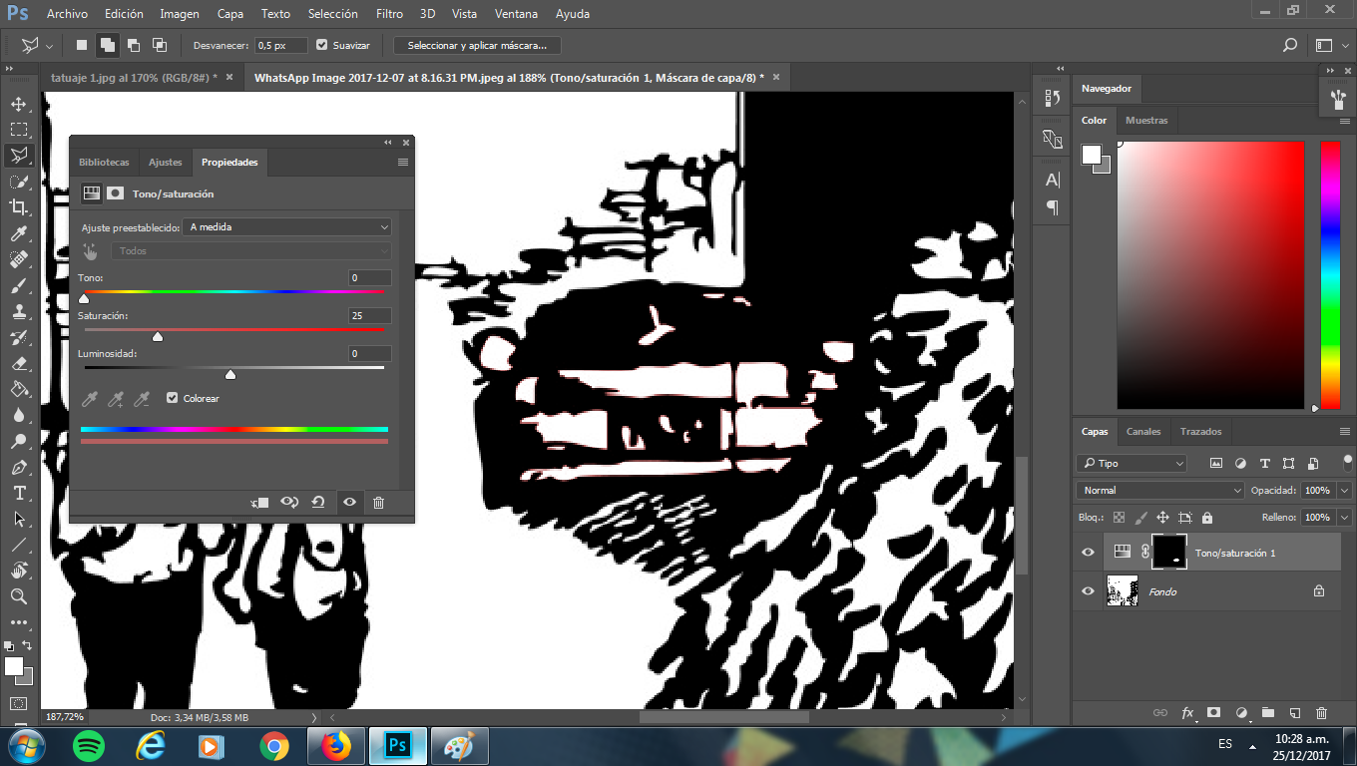Open the Ajuste preestablecido dropdown
Screen dimensions: 1357x766
287,227
